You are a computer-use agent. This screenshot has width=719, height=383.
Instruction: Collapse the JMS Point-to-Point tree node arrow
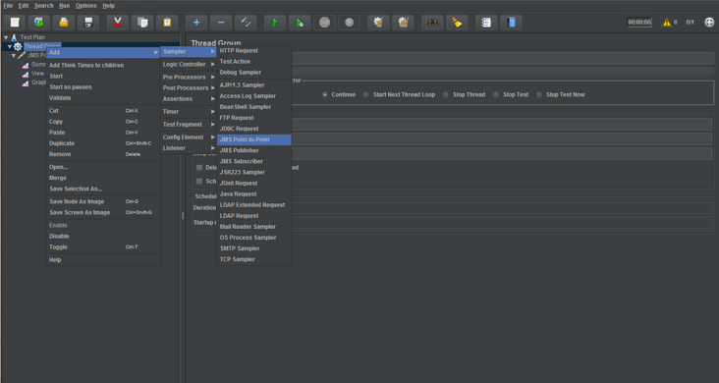[x=14, y=56]
